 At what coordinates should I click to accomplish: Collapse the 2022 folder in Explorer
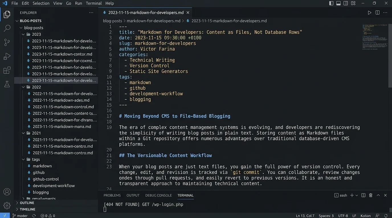(23, 87)
